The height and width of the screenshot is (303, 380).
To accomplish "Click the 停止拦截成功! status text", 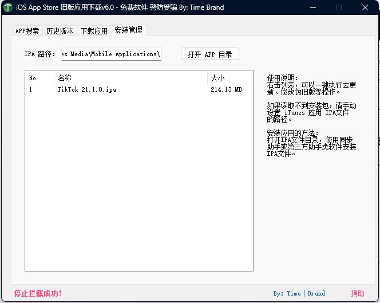I will click(x=38, y=293).
